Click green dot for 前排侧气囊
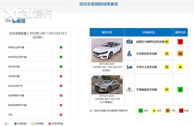The image size is (194, 126). [61, 67]
